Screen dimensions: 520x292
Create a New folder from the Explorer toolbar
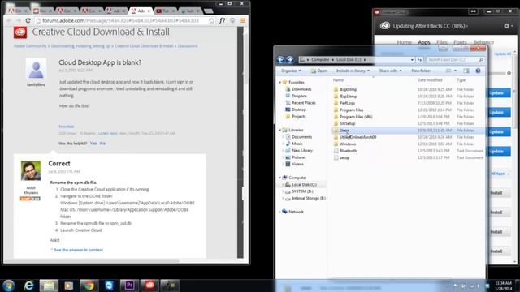click(x=421, y=71)
